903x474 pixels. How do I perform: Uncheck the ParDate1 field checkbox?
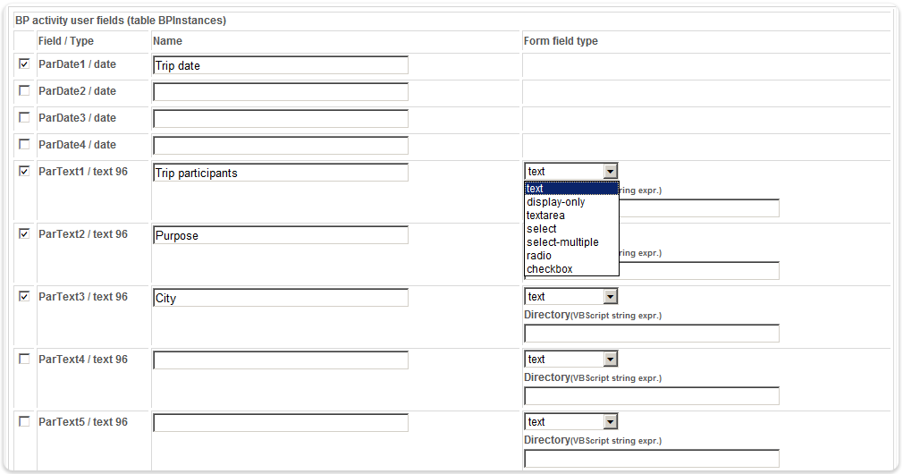coord(24,63)
